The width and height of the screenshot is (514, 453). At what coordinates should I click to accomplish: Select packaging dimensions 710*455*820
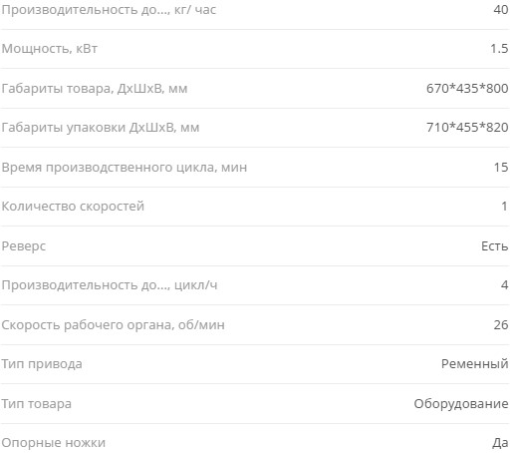pyautogui.click(x=467, y=127)
